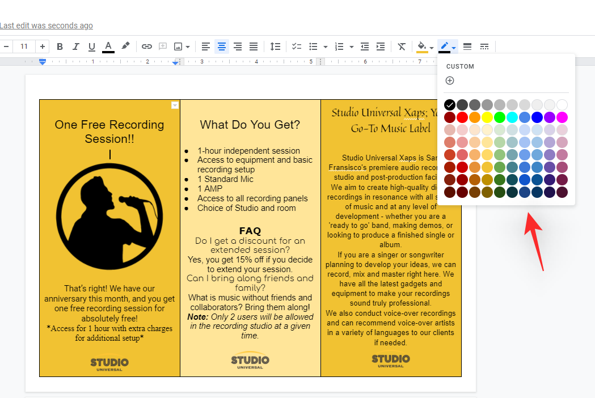Toggle underline text formatting
Image resolution: width=595 pixels, height=398 pixels.
click(91, 46)
